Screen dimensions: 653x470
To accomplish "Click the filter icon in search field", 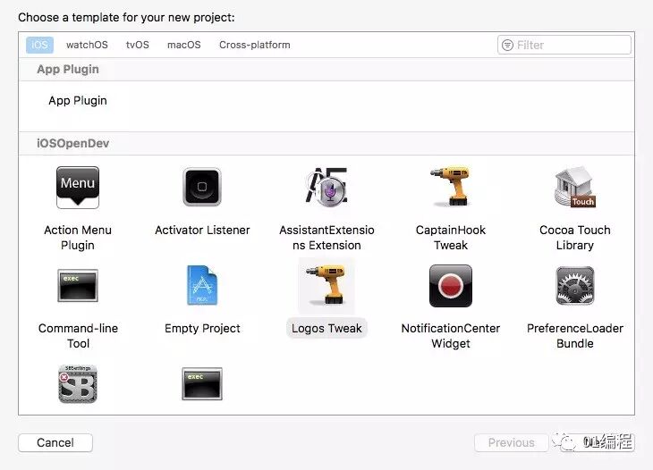I will click(x=507, y=45).
